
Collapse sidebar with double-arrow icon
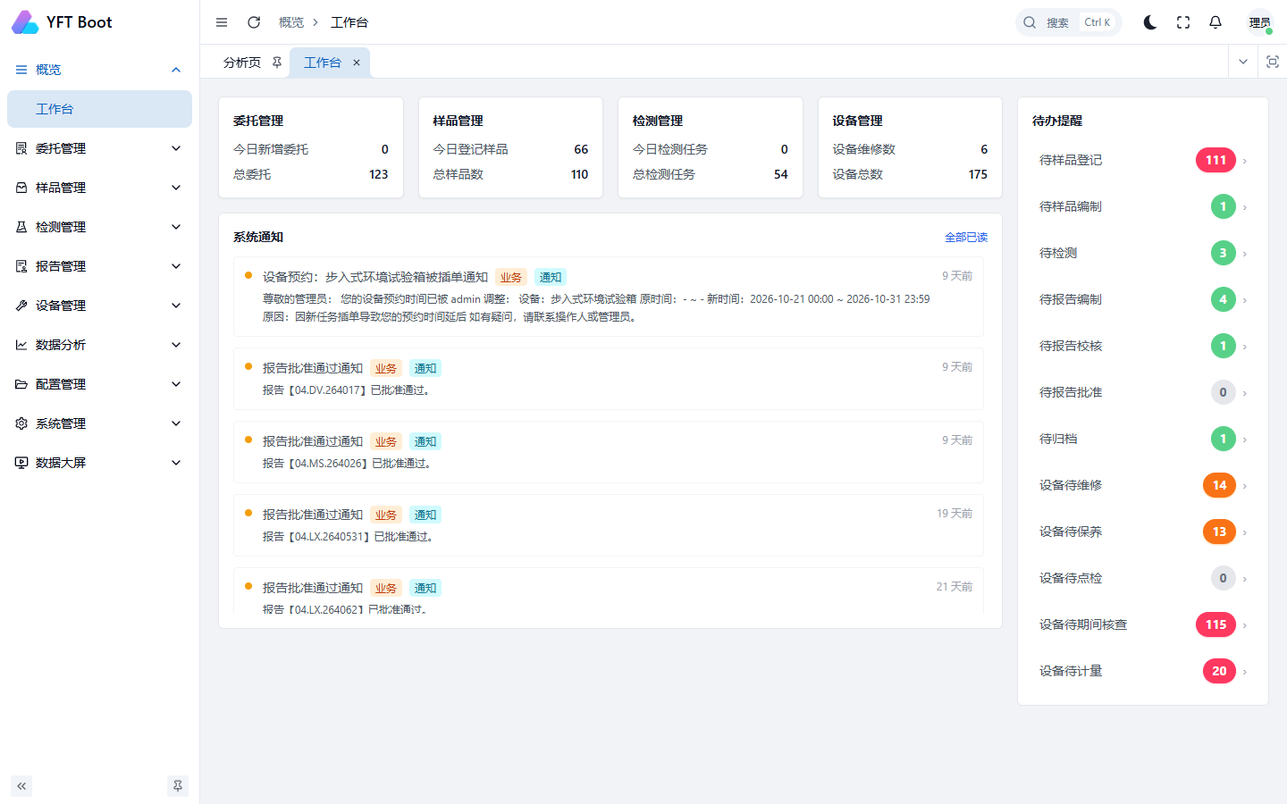[x=21, y=786]
